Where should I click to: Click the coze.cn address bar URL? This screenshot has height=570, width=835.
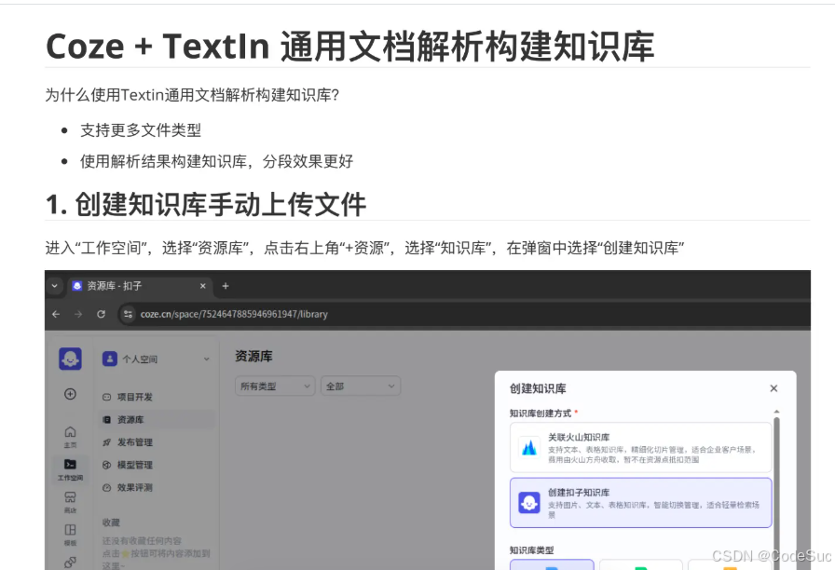click(234, 314)
